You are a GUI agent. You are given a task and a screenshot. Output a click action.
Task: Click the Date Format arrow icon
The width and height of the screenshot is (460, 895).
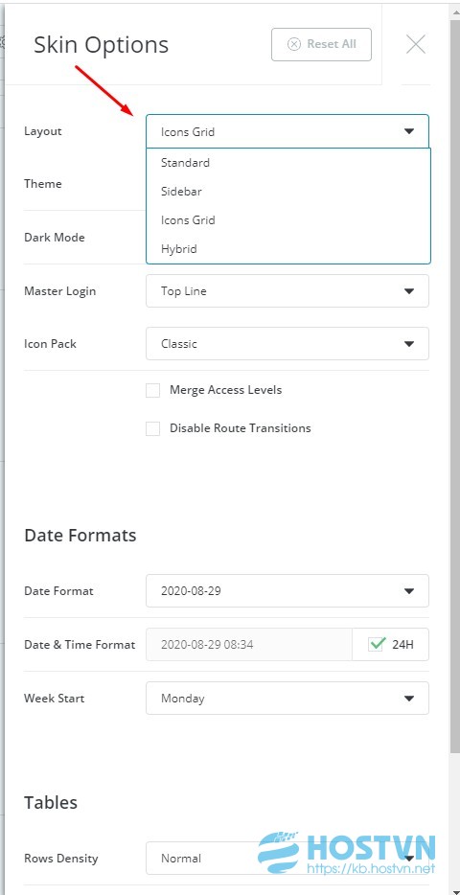pyautogui.click(x=408, y=591)
